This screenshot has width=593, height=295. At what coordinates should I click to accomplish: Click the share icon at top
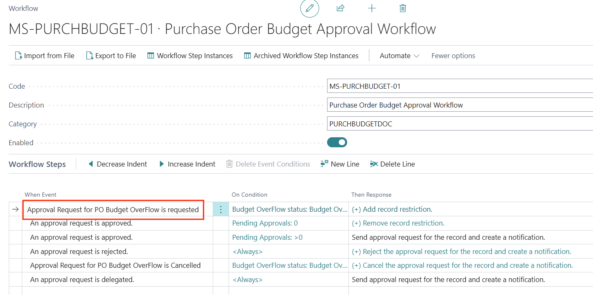pyautogui.click(x=340, y=8)
